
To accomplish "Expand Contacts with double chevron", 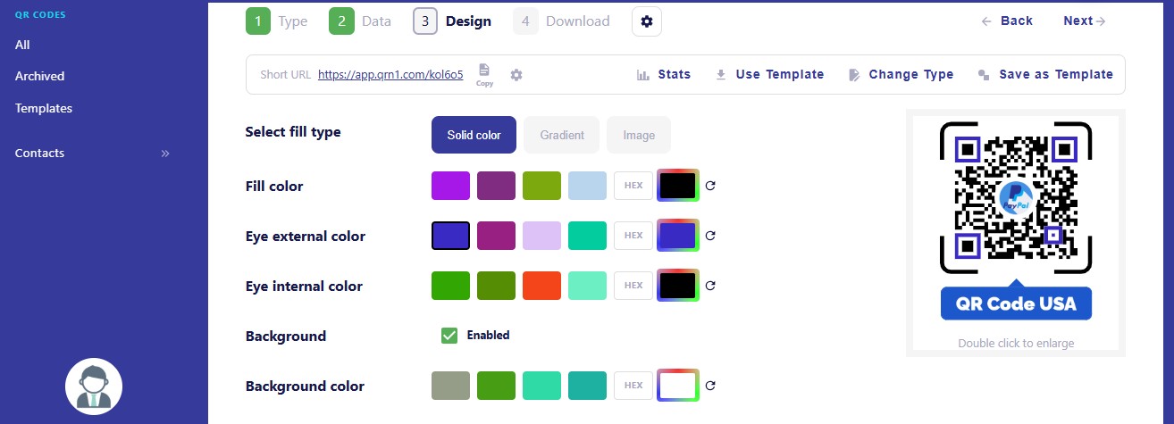I will 165,154.
